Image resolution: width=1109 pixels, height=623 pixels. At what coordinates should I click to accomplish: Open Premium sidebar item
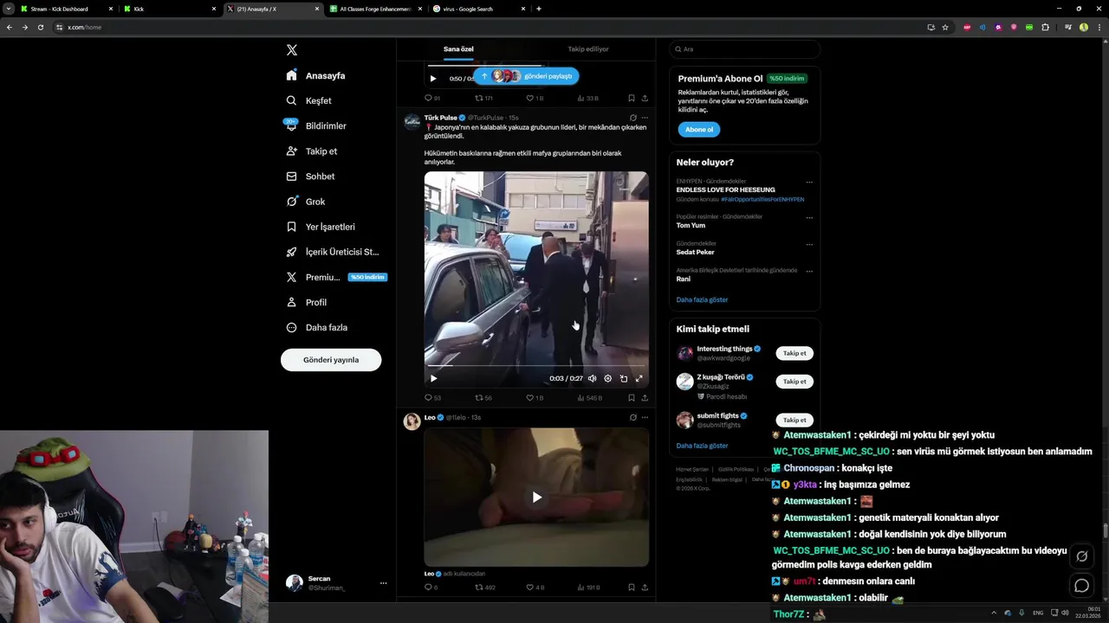click(335, 277)
